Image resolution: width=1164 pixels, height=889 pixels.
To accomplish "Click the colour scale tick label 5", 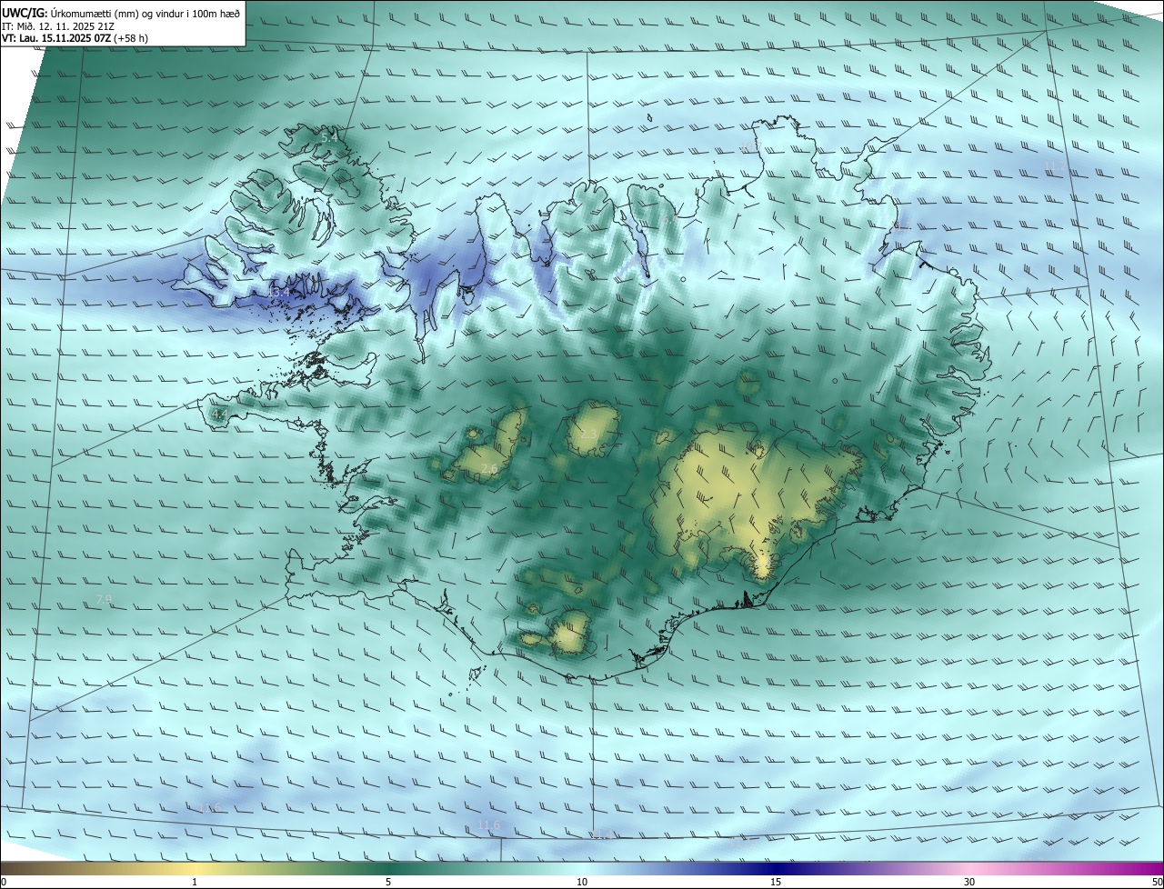I will pyautogui.click(x=388, y=883).
